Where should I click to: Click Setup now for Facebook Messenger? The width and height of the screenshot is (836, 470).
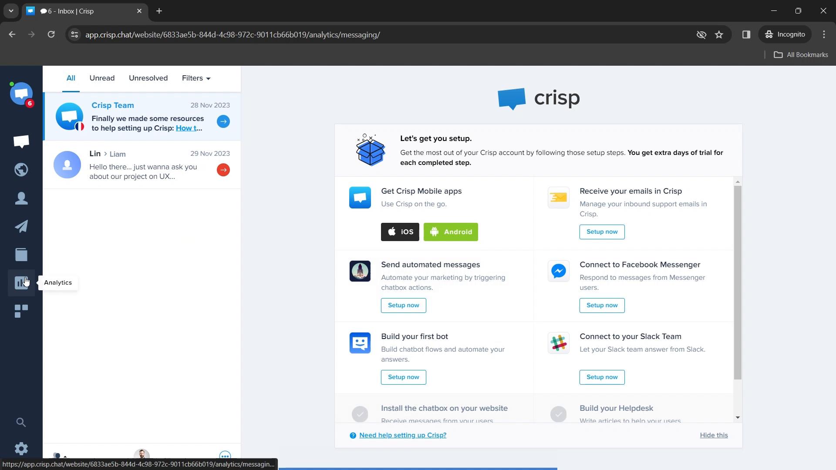coord(602,305)
